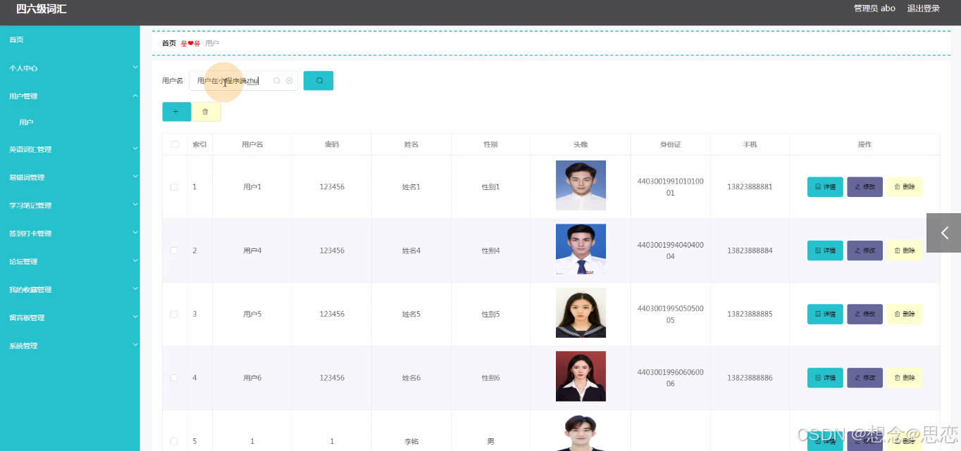Click phone number 13823888881
Screen dimensions: 961x451
tap(750, 187)
